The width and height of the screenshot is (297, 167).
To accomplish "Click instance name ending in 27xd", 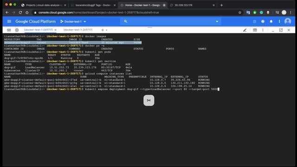I will 40,80.
